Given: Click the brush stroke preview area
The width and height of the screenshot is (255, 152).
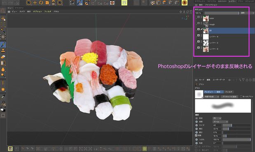Looking at the screenshot, I should [x=223, y=106].
